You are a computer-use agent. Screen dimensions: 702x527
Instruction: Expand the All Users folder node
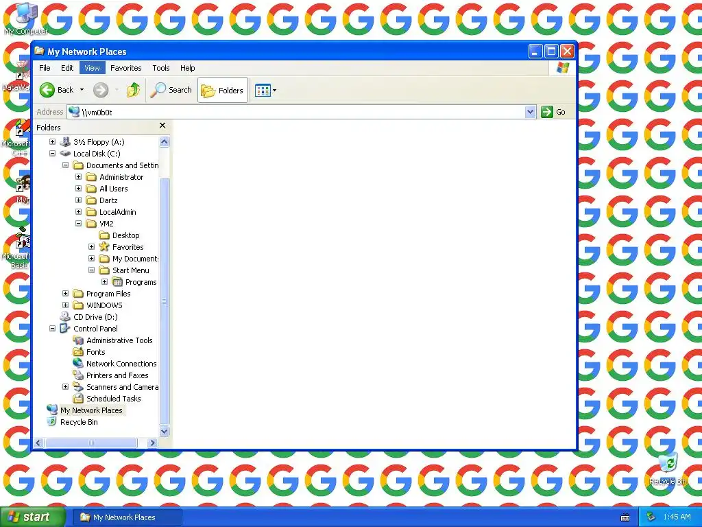(78, 188)
